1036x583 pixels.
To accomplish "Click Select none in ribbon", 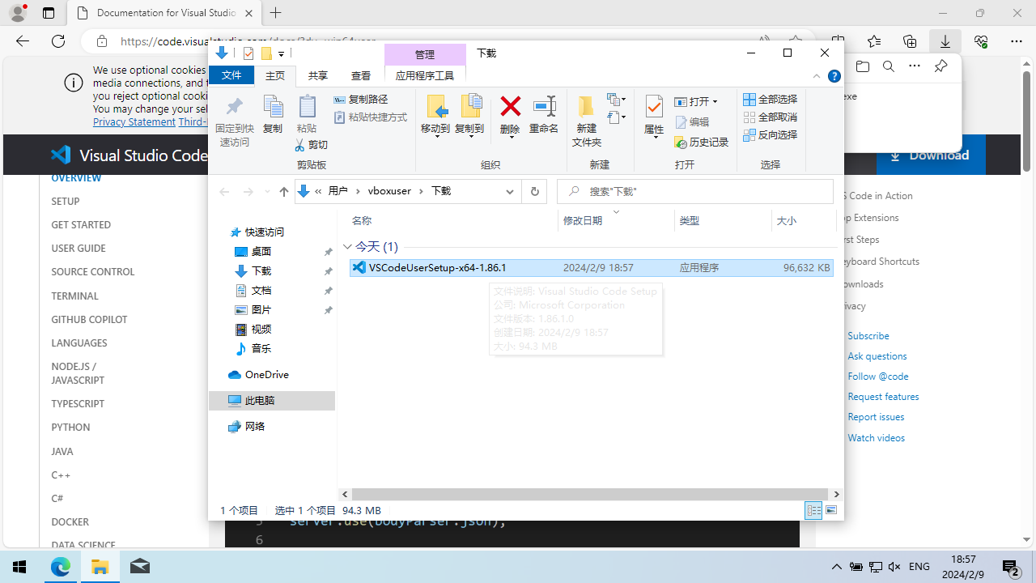I will pyautogui.click(x=771, y=117).
